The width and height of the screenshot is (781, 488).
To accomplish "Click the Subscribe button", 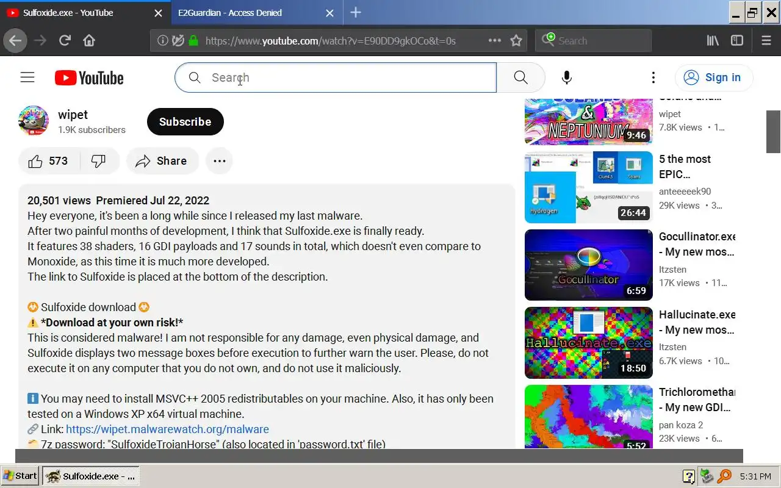I will (x=185, y=121).
